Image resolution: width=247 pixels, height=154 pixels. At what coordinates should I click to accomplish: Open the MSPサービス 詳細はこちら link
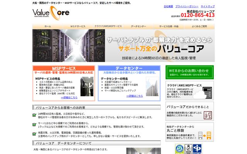(69, 97)
